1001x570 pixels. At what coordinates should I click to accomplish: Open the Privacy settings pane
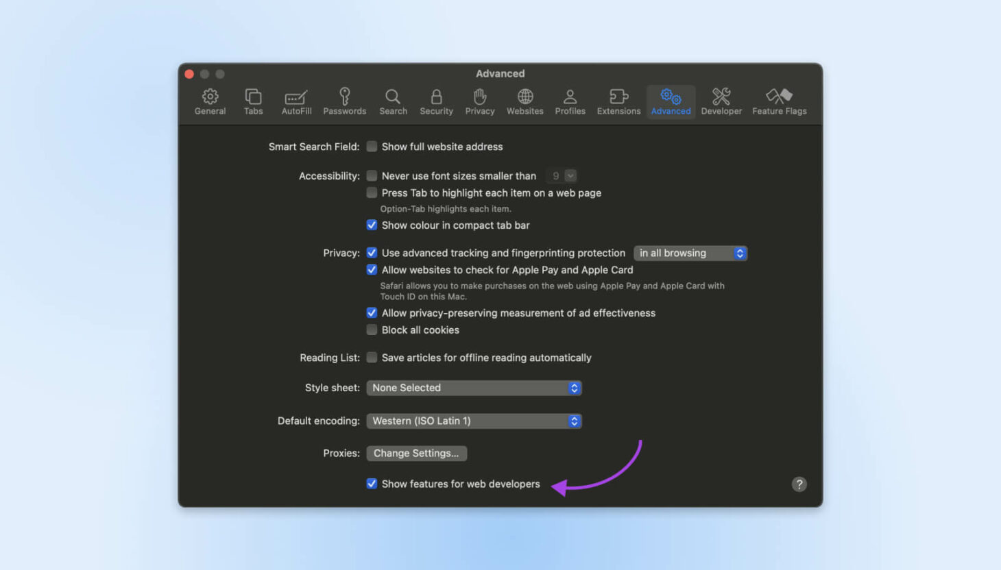coord(479,101)
